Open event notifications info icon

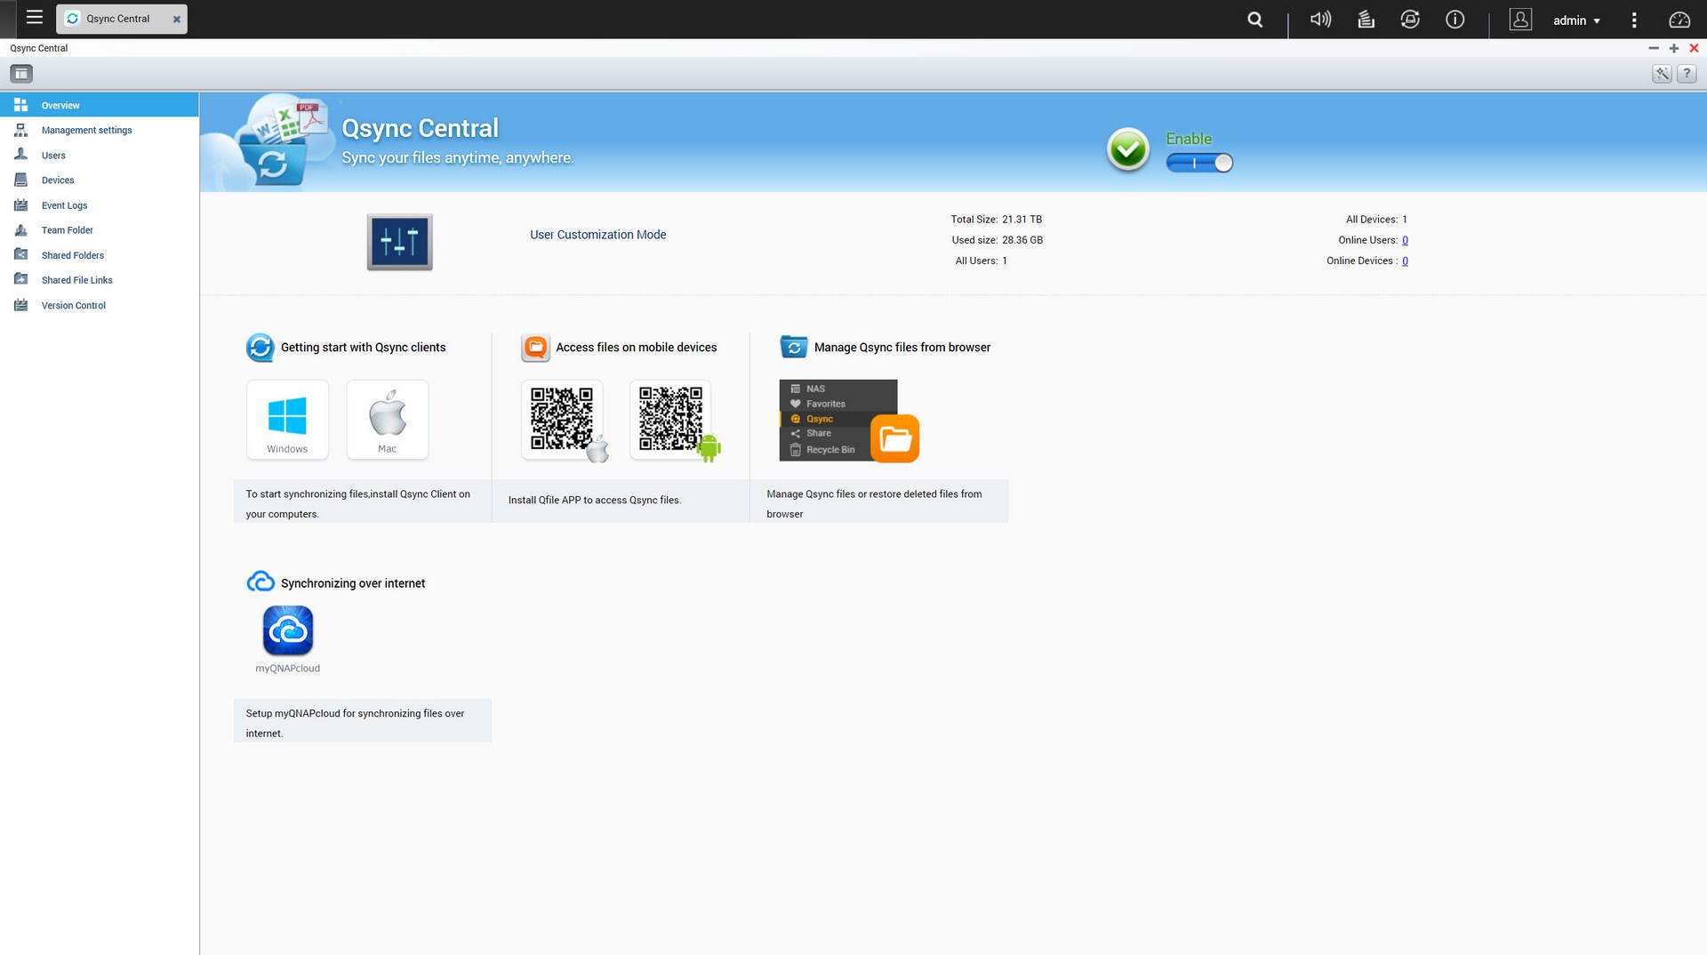pos(1455,20)
